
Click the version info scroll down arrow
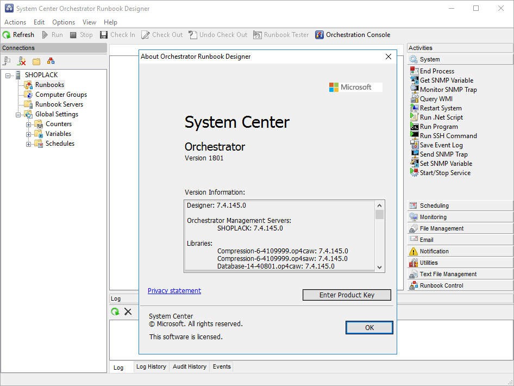point(379,267)
